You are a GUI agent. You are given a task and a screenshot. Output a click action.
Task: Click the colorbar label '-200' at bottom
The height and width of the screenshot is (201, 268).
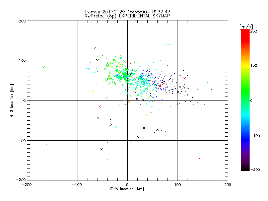click(255, 170)
